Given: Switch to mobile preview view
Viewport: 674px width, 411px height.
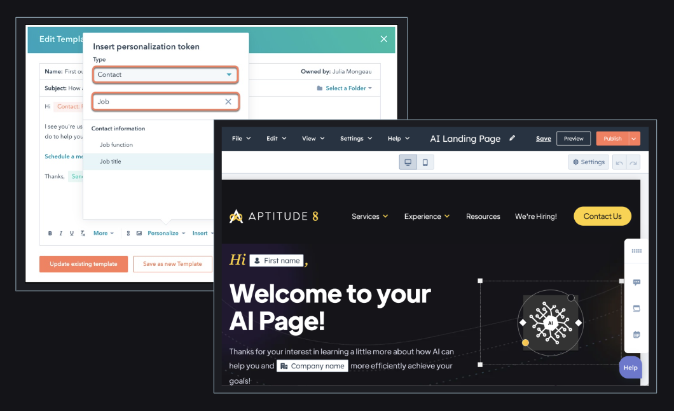Looking at the screenshot, I should pos(425,162).
